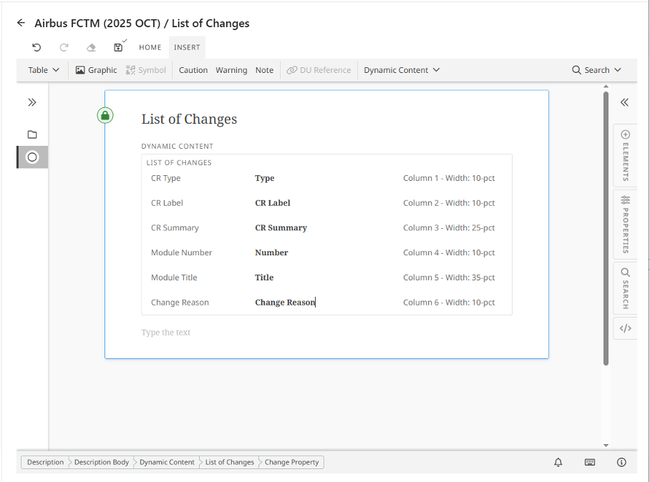This screenshot has width=650, height=482.
Task: Insert a Graphic
Action: pos(96,70)
